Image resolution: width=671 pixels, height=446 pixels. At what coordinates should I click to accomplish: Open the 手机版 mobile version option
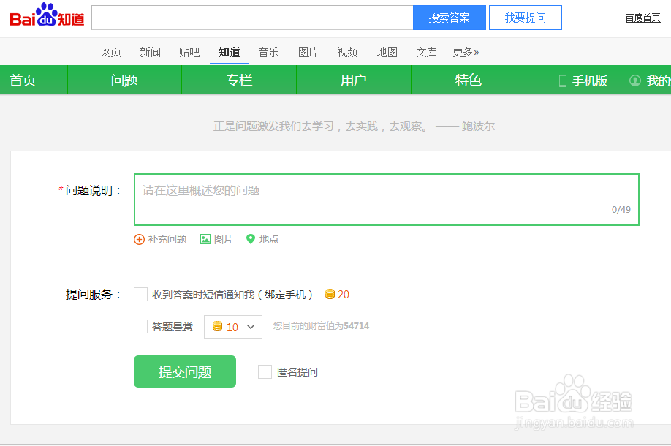click(x=589, y=81)
